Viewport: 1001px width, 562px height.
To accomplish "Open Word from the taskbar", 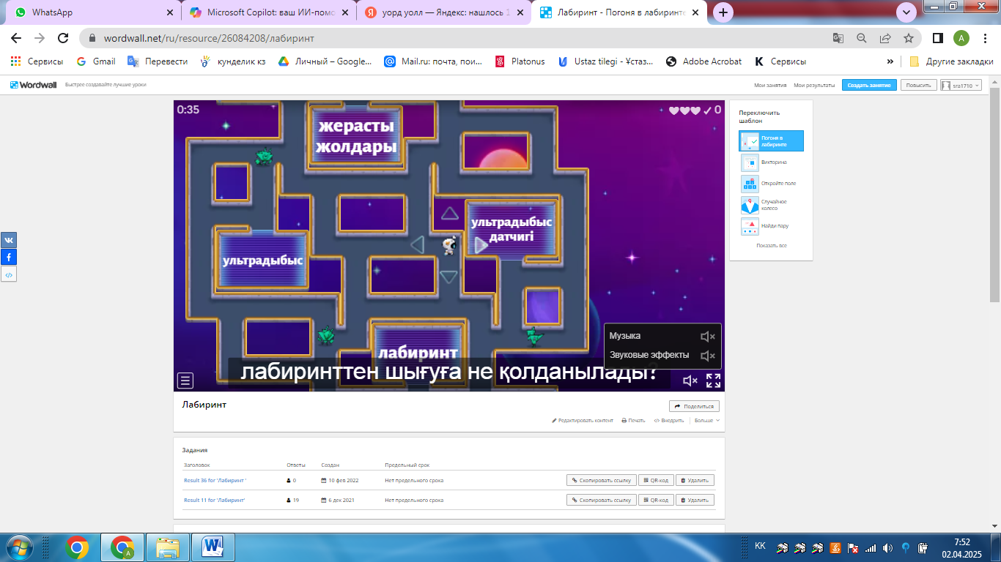I will click(x=213, y=547).
